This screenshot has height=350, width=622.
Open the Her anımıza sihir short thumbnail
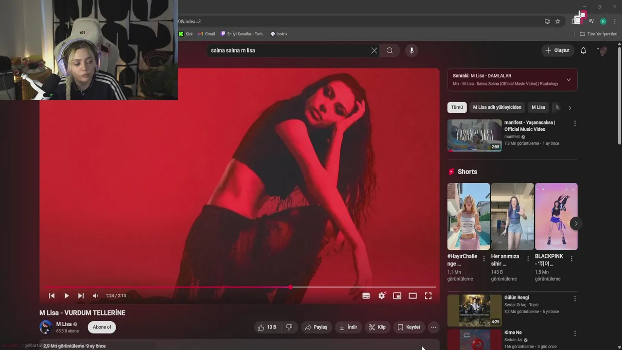(x=512, y=216)
